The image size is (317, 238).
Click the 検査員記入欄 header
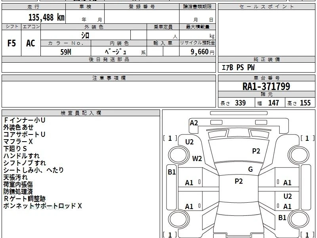click(x=81, y=113)
